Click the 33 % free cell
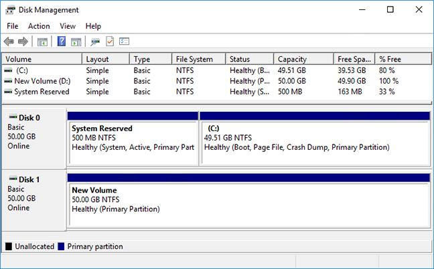The image size is (434, 269). click(386, 92)
